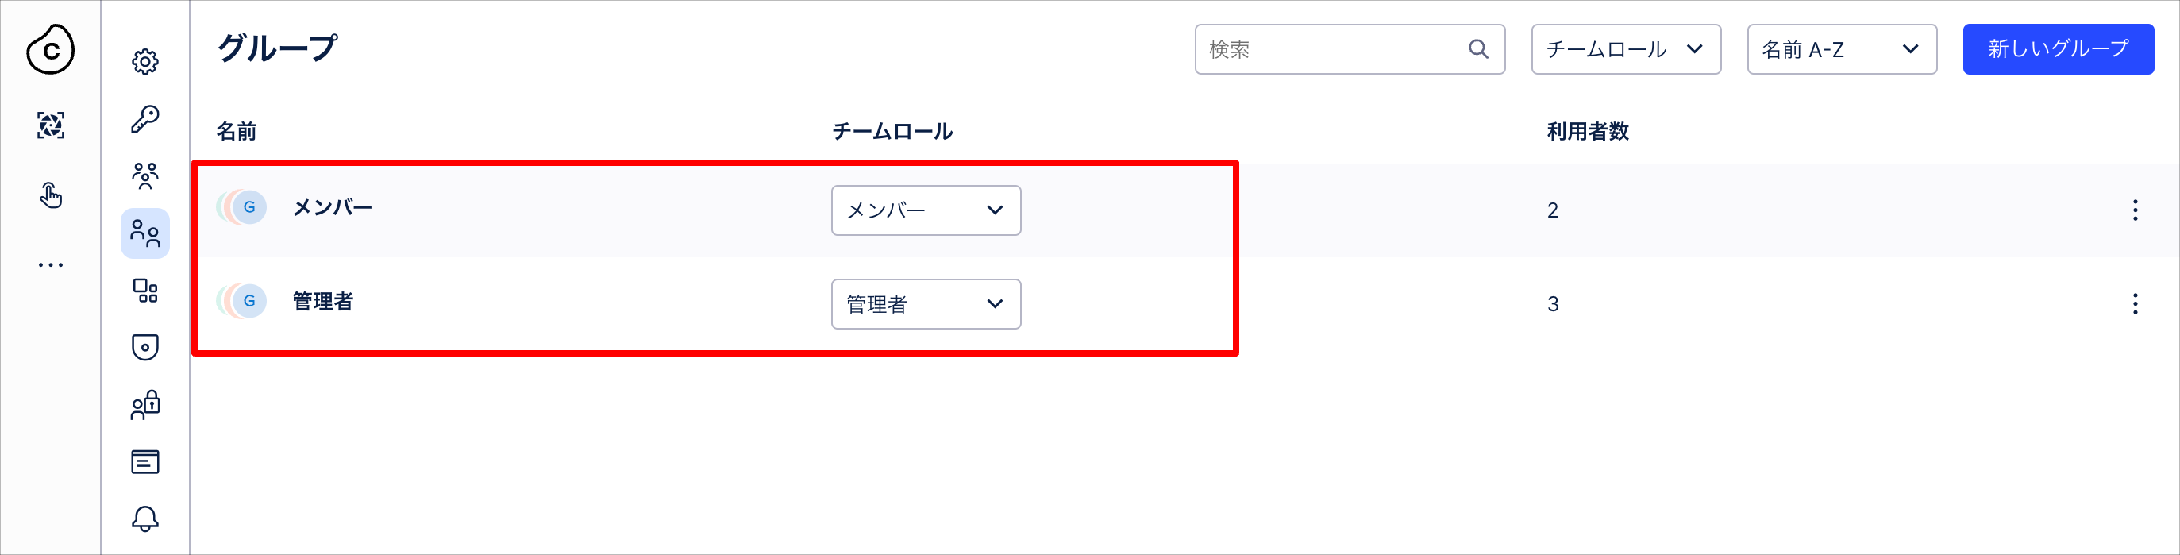Focus the 検索 search field
The image size is (2180, 555).
click(1349, 49)
